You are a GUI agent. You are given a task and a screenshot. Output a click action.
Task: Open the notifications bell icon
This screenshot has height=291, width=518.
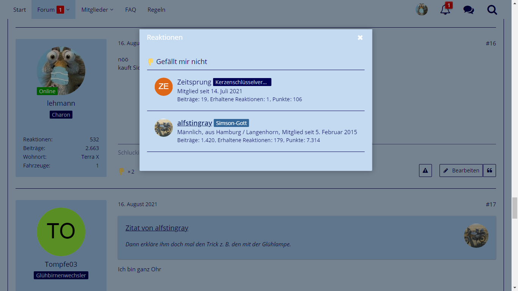point(445,9)
